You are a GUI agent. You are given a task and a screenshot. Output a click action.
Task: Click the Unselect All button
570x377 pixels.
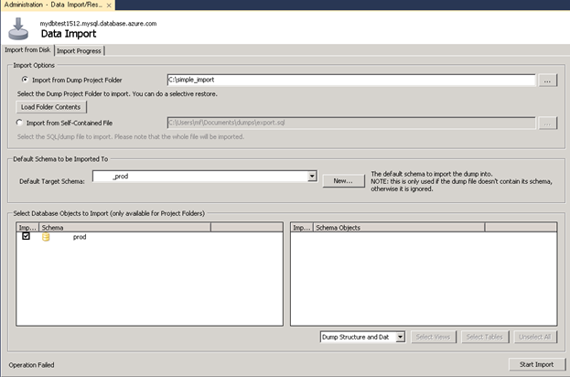(535, 337)
